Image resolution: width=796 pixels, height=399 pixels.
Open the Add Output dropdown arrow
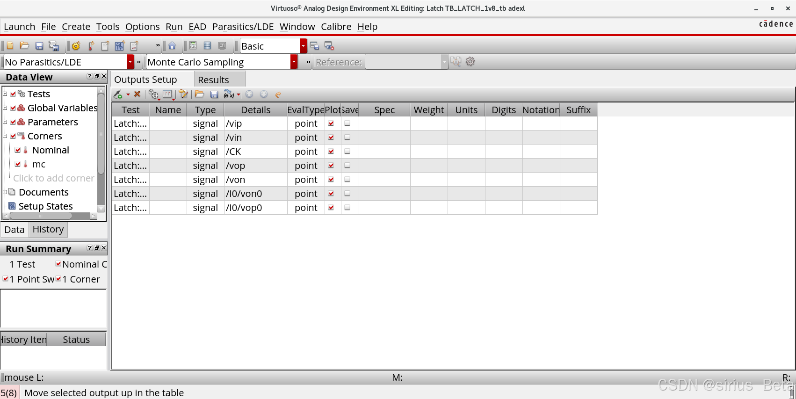click(x=128, y=95)
